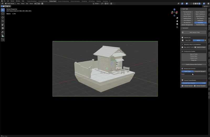210x137 pixels.
Task: Switch to the UV Editing workspace tab
Action: coord(92,1)
